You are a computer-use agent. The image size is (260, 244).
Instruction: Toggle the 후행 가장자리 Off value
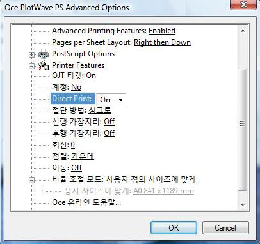coord(110,133)
